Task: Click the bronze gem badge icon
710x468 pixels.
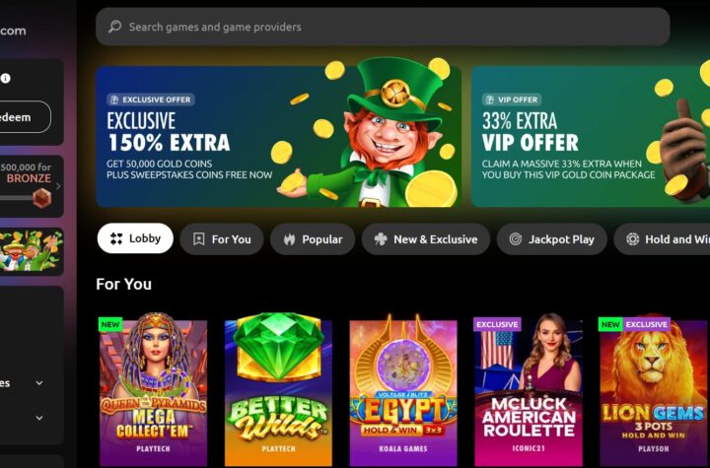Action: pos(41,198)
